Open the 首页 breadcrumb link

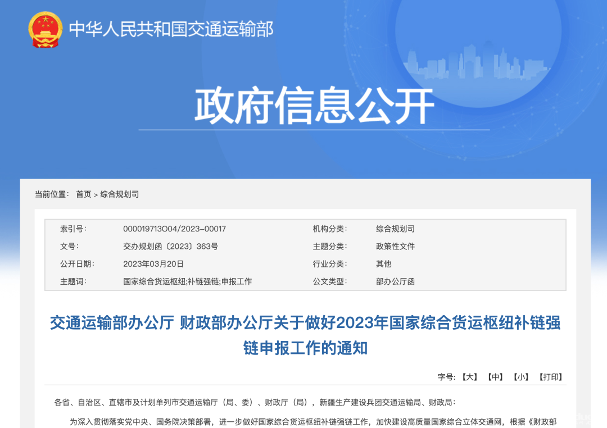[x=84, y=195]
